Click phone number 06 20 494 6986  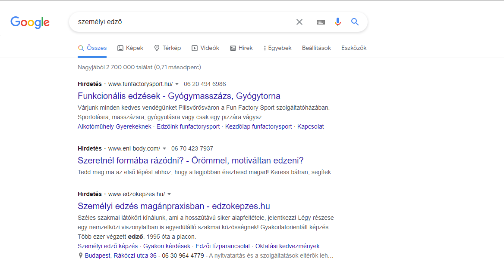[205, 84]
